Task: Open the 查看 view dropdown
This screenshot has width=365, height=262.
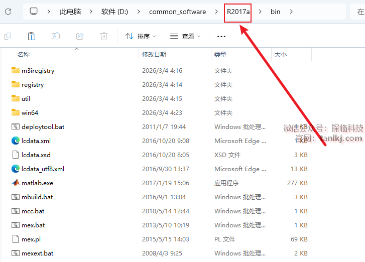Action: click(185, 36)
